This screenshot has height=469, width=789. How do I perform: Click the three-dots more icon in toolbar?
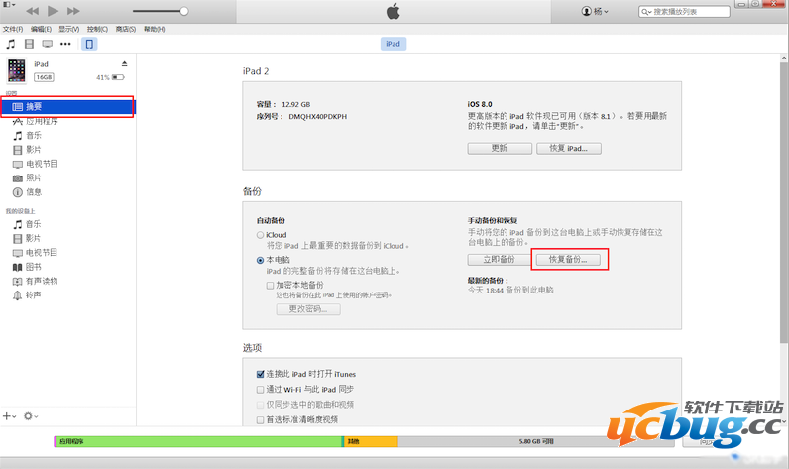tap(65, 45)
